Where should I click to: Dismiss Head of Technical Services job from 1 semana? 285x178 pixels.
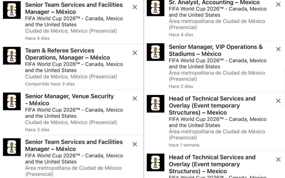pyautogui.click(x=278, y=101)
